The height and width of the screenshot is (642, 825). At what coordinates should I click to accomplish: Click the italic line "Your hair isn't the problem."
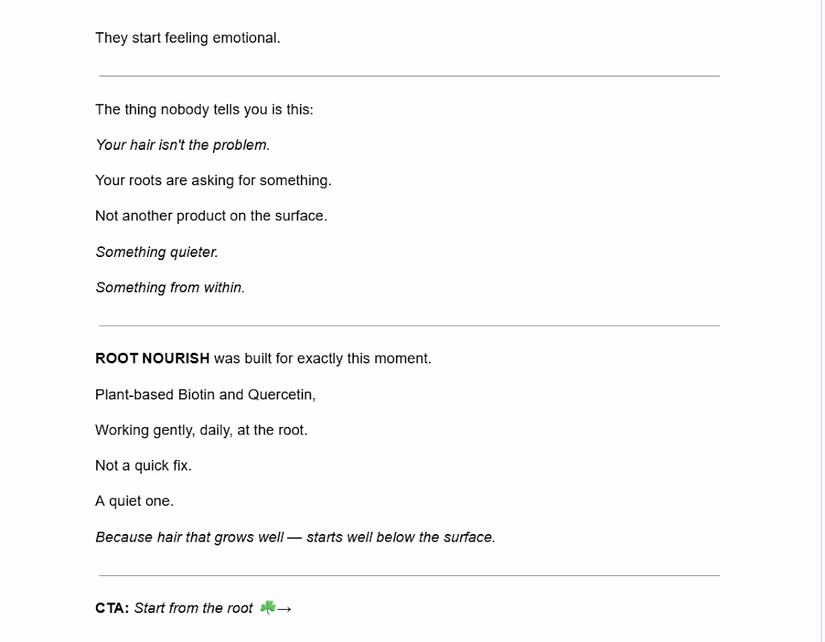182,145
